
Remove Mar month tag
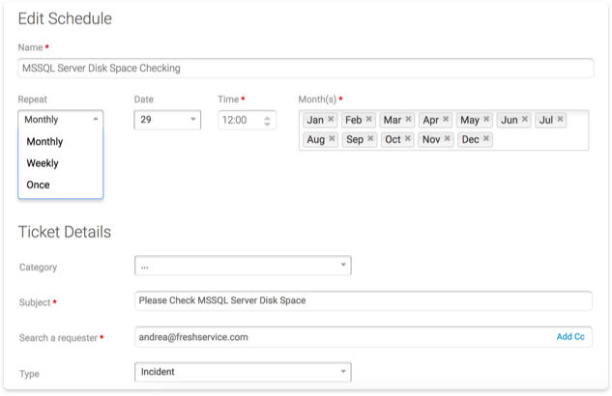point(408,120)
